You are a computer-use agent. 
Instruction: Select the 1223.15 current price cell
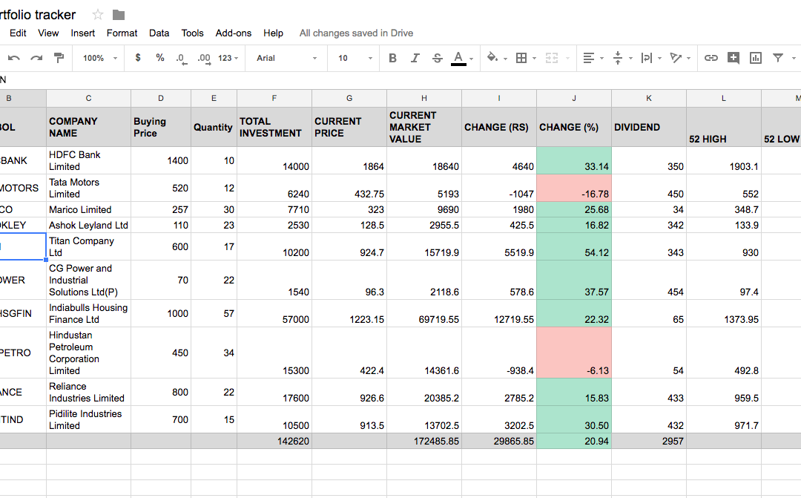[x=349, y=313]
